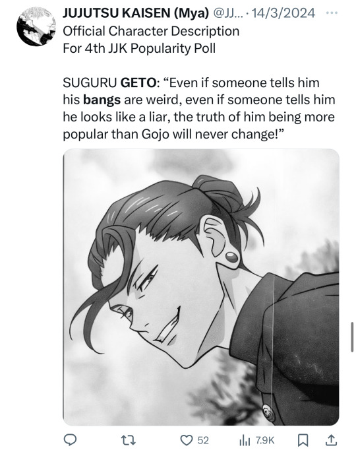Bookmark this tweet with the bookmark icon
Viewport: 356px width, 454px height.
[303, 440]
